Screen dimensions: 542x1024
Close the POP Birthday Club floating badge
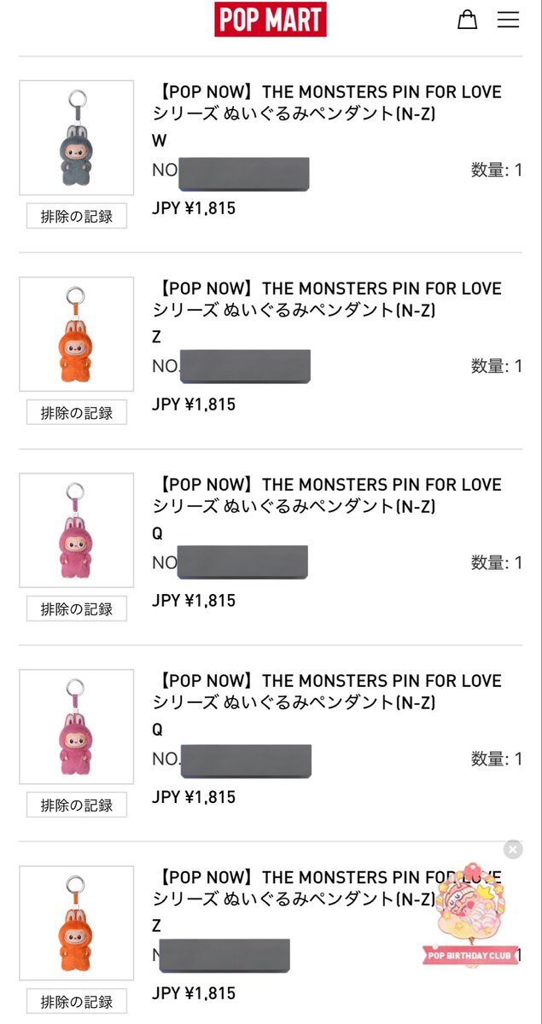coord(512,849)
